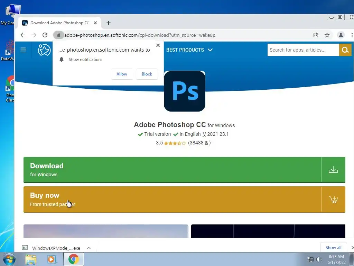The height and width of the screenshot is (266, 354).
Task: Click the notification bell icon in the popup
Action: pos(62,60)
